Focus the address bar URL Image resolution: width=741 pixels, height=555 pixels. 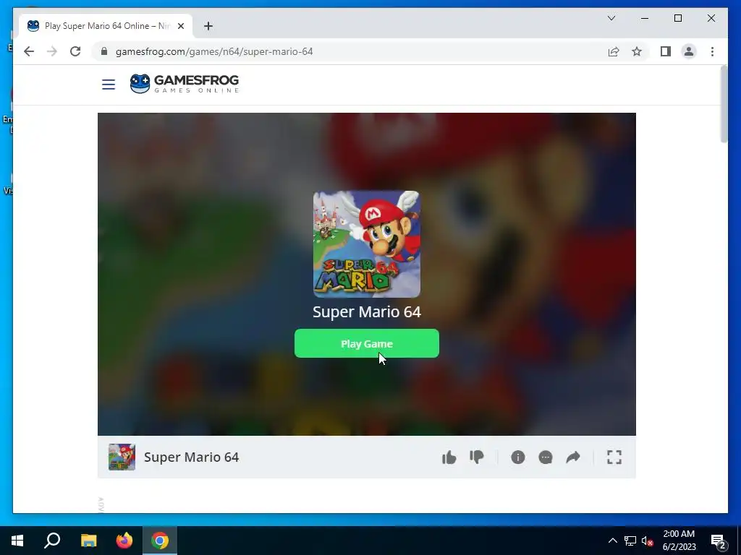click(x=214, y=51)
